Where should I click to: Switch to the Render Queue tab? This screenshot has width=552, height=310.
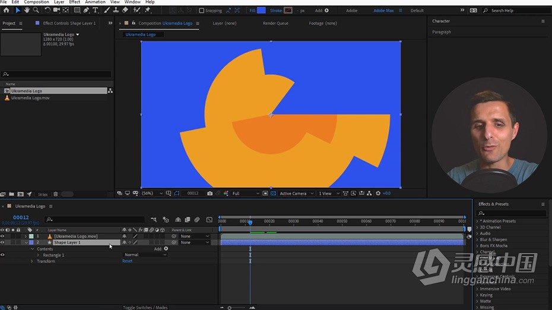pos(275,23)
